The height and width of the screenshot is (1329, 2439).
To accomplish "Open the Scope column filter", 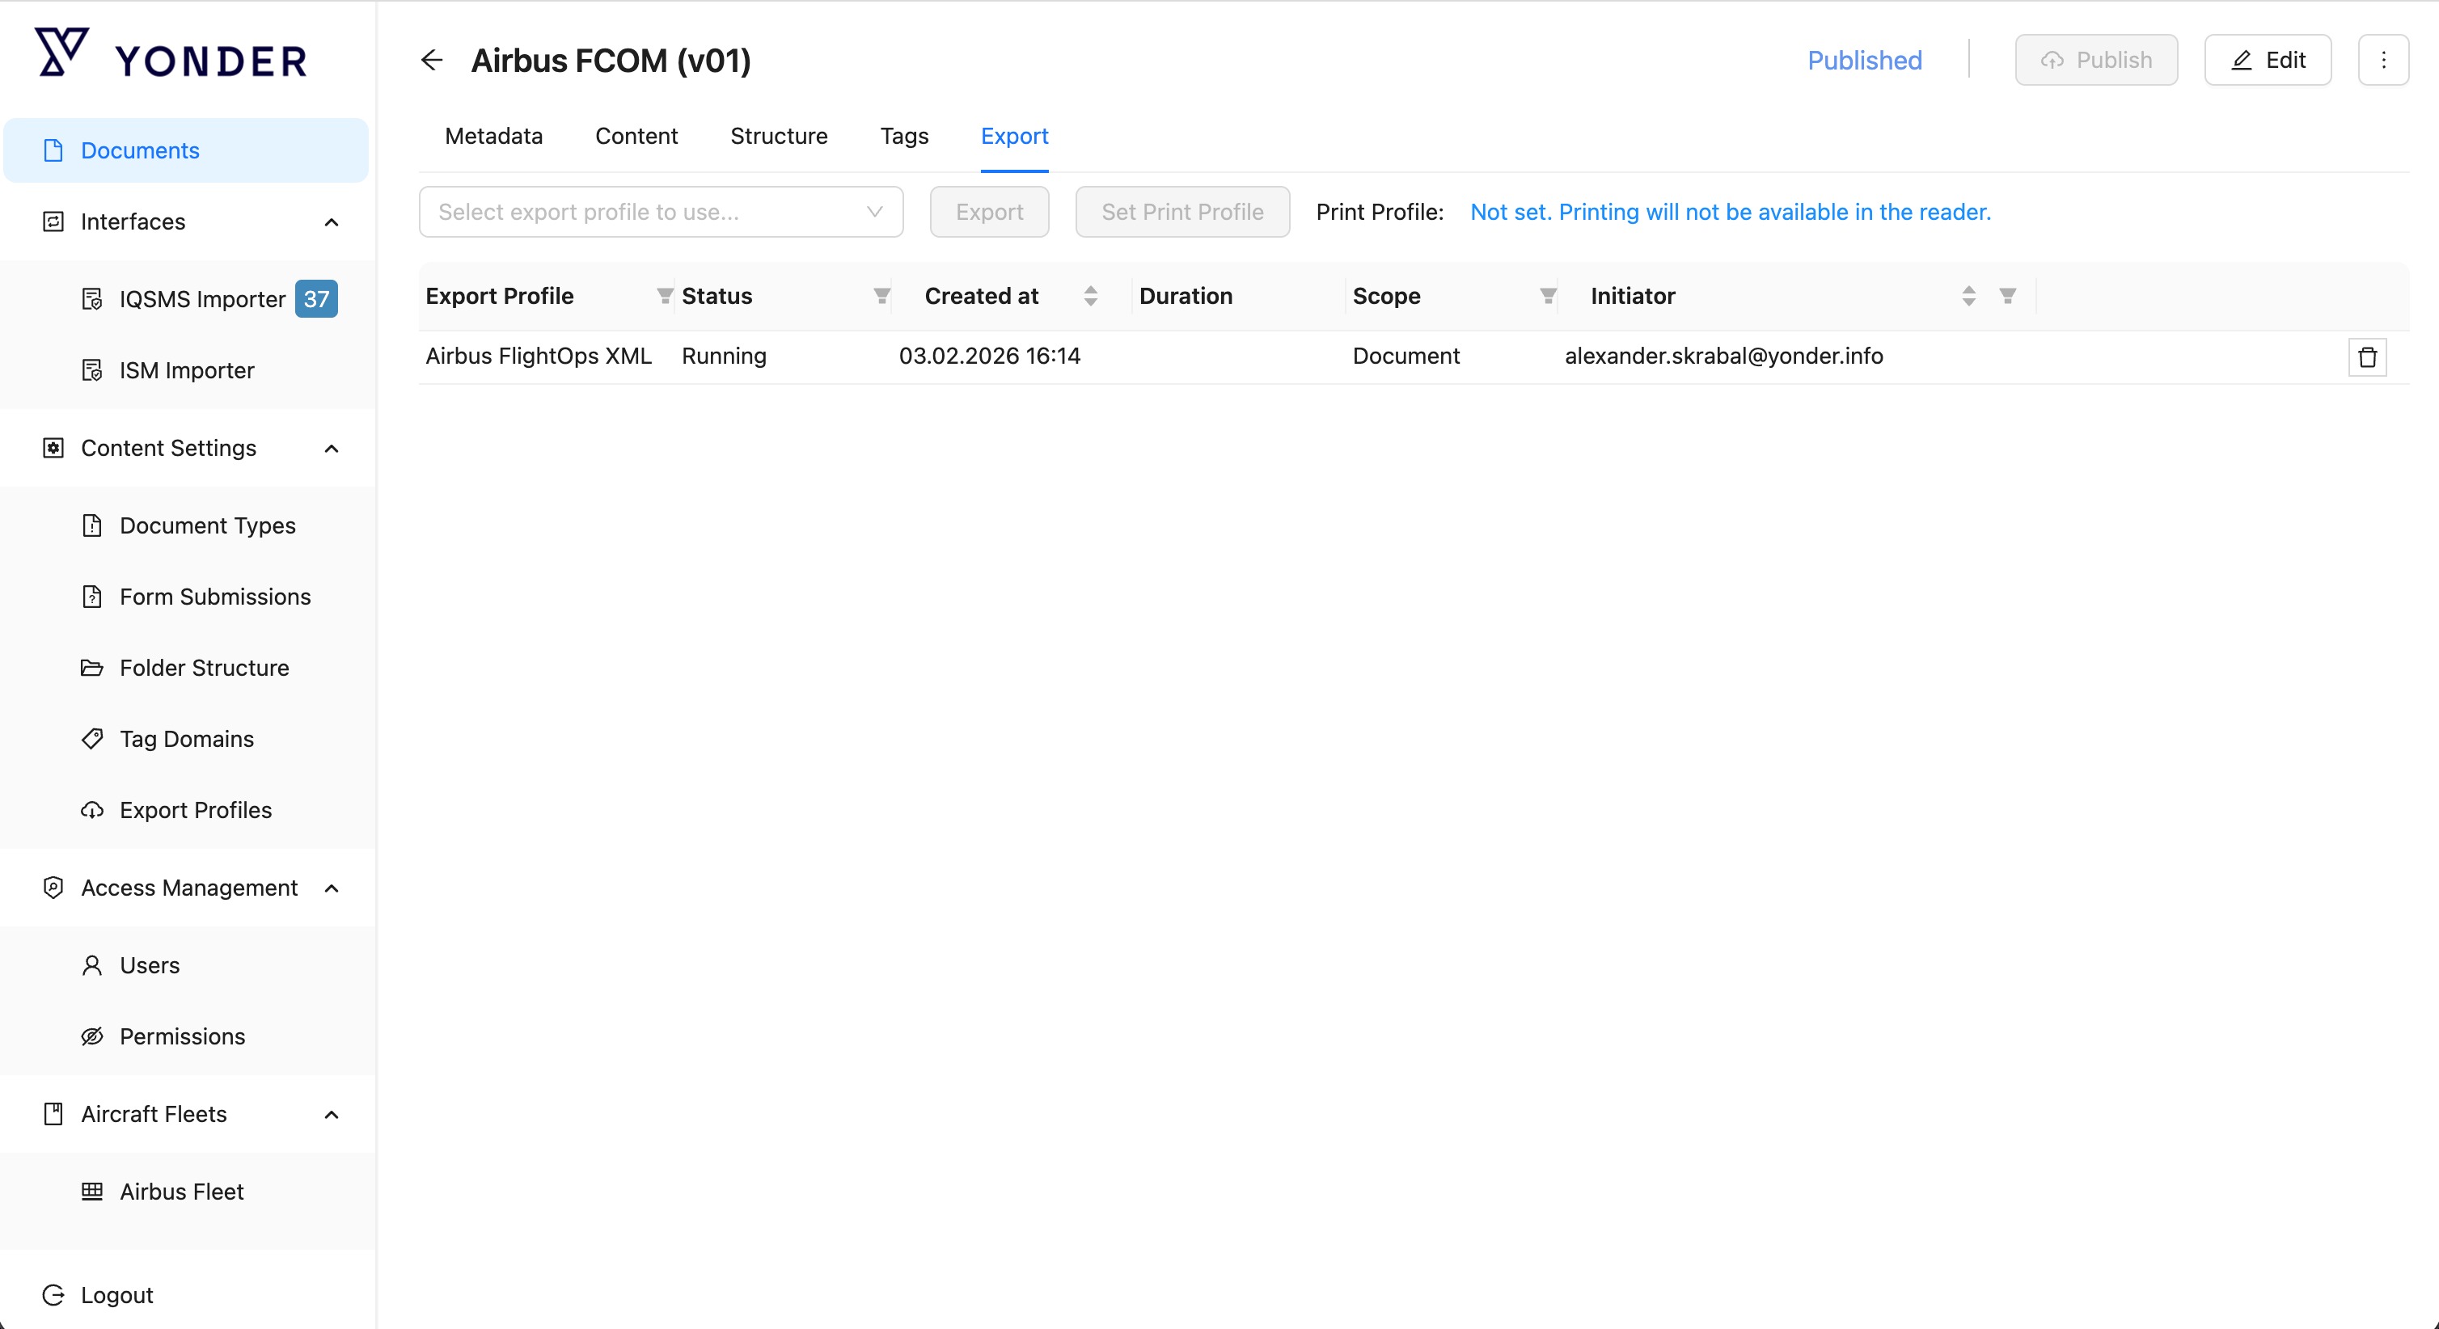I will (1548, 297).
